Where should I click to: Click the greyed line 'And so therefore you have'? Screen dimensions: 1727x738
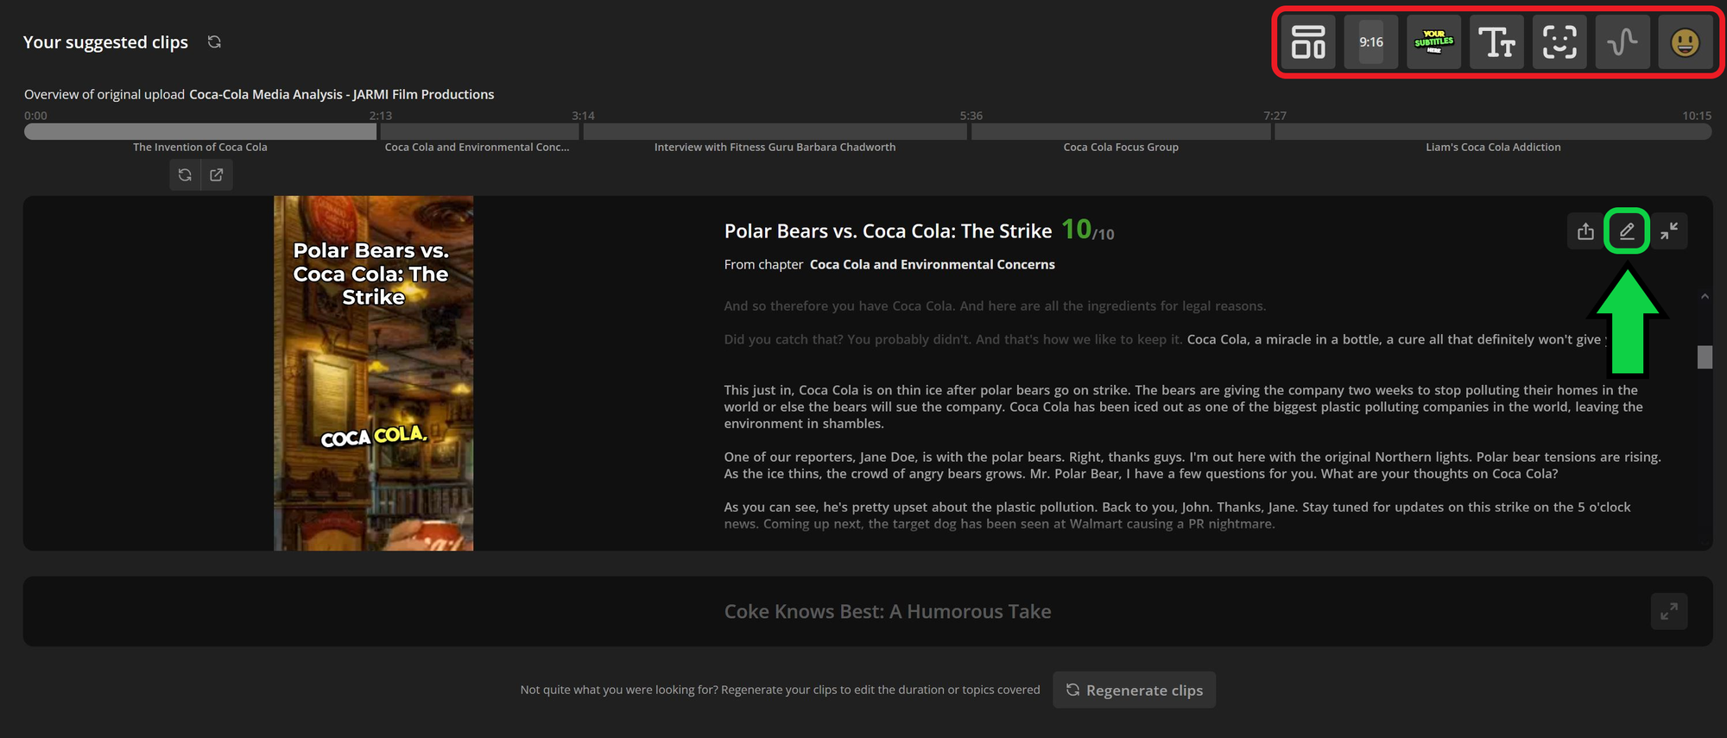[x=995, y=306]
